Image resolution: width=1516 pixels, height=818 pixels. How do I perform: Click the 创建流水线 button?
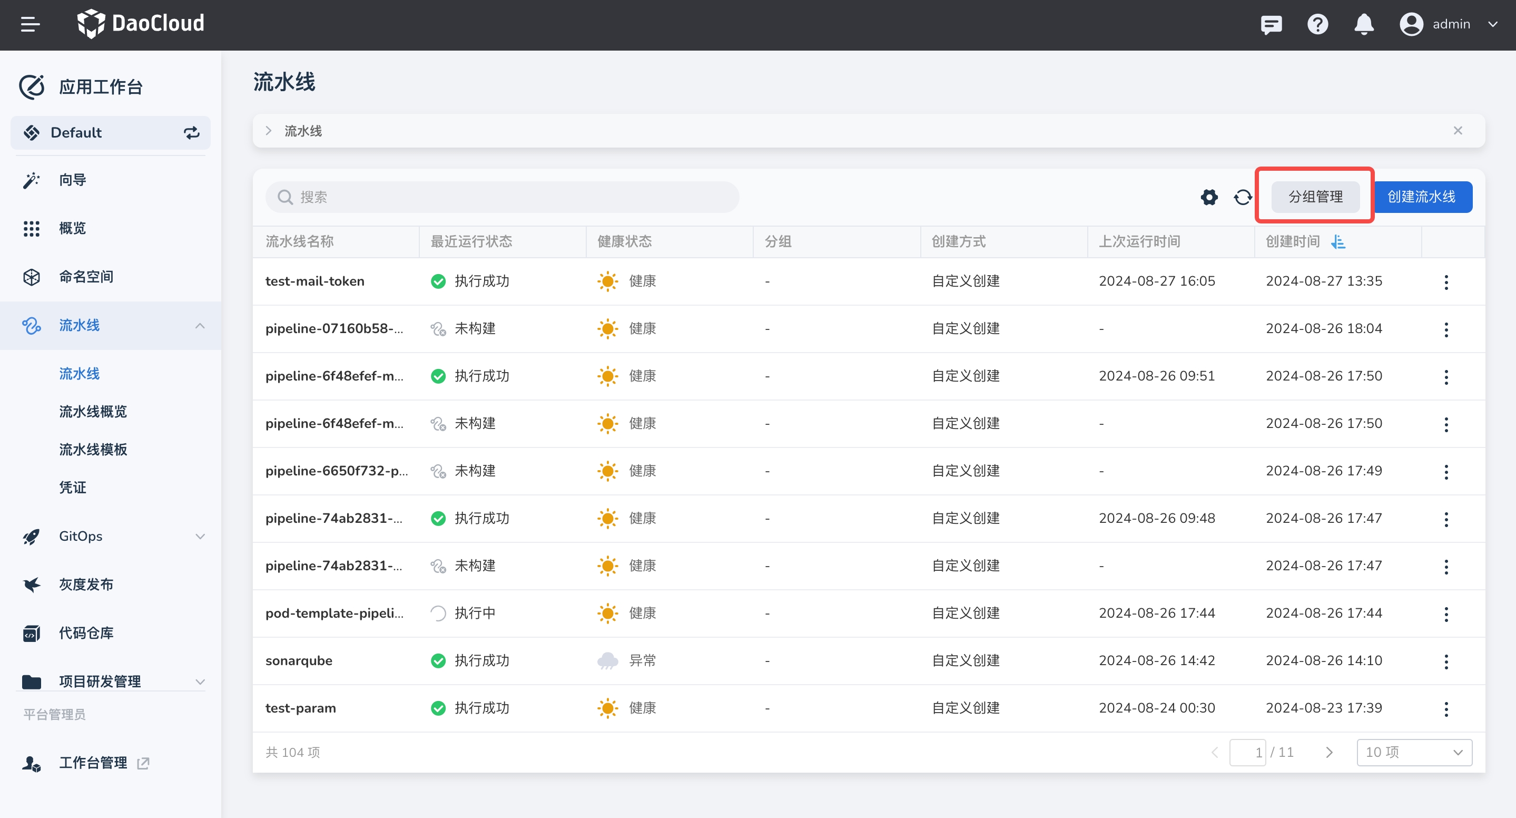[1421, 197]
